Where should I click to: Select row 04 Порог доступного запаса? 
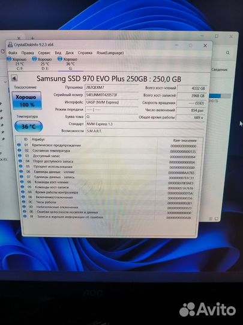(x=107, y=161)
